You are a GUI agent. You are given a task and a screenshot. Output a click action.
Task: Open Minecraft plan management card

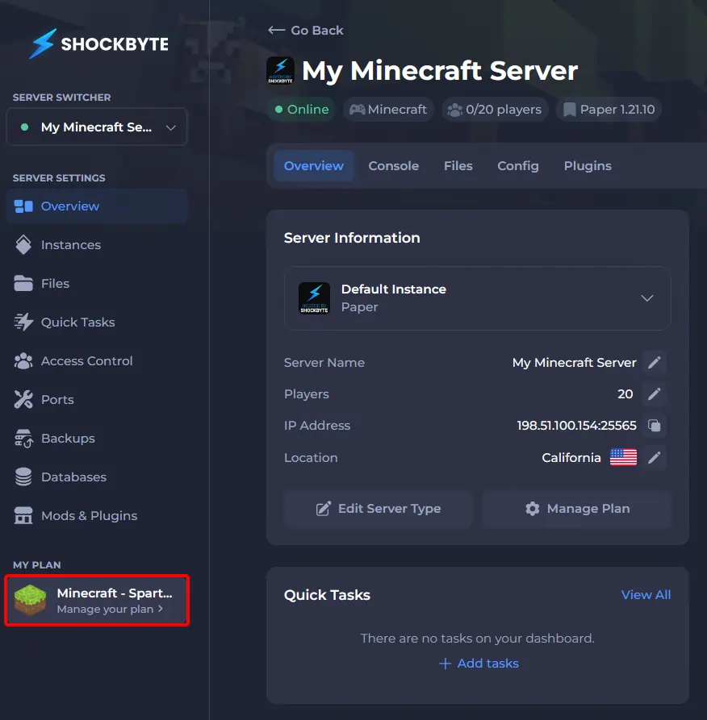(x=97, y=601)
